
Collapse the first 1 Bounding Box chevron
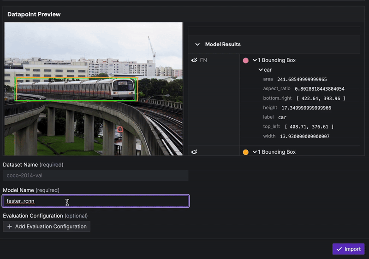(x=255, y=60)
